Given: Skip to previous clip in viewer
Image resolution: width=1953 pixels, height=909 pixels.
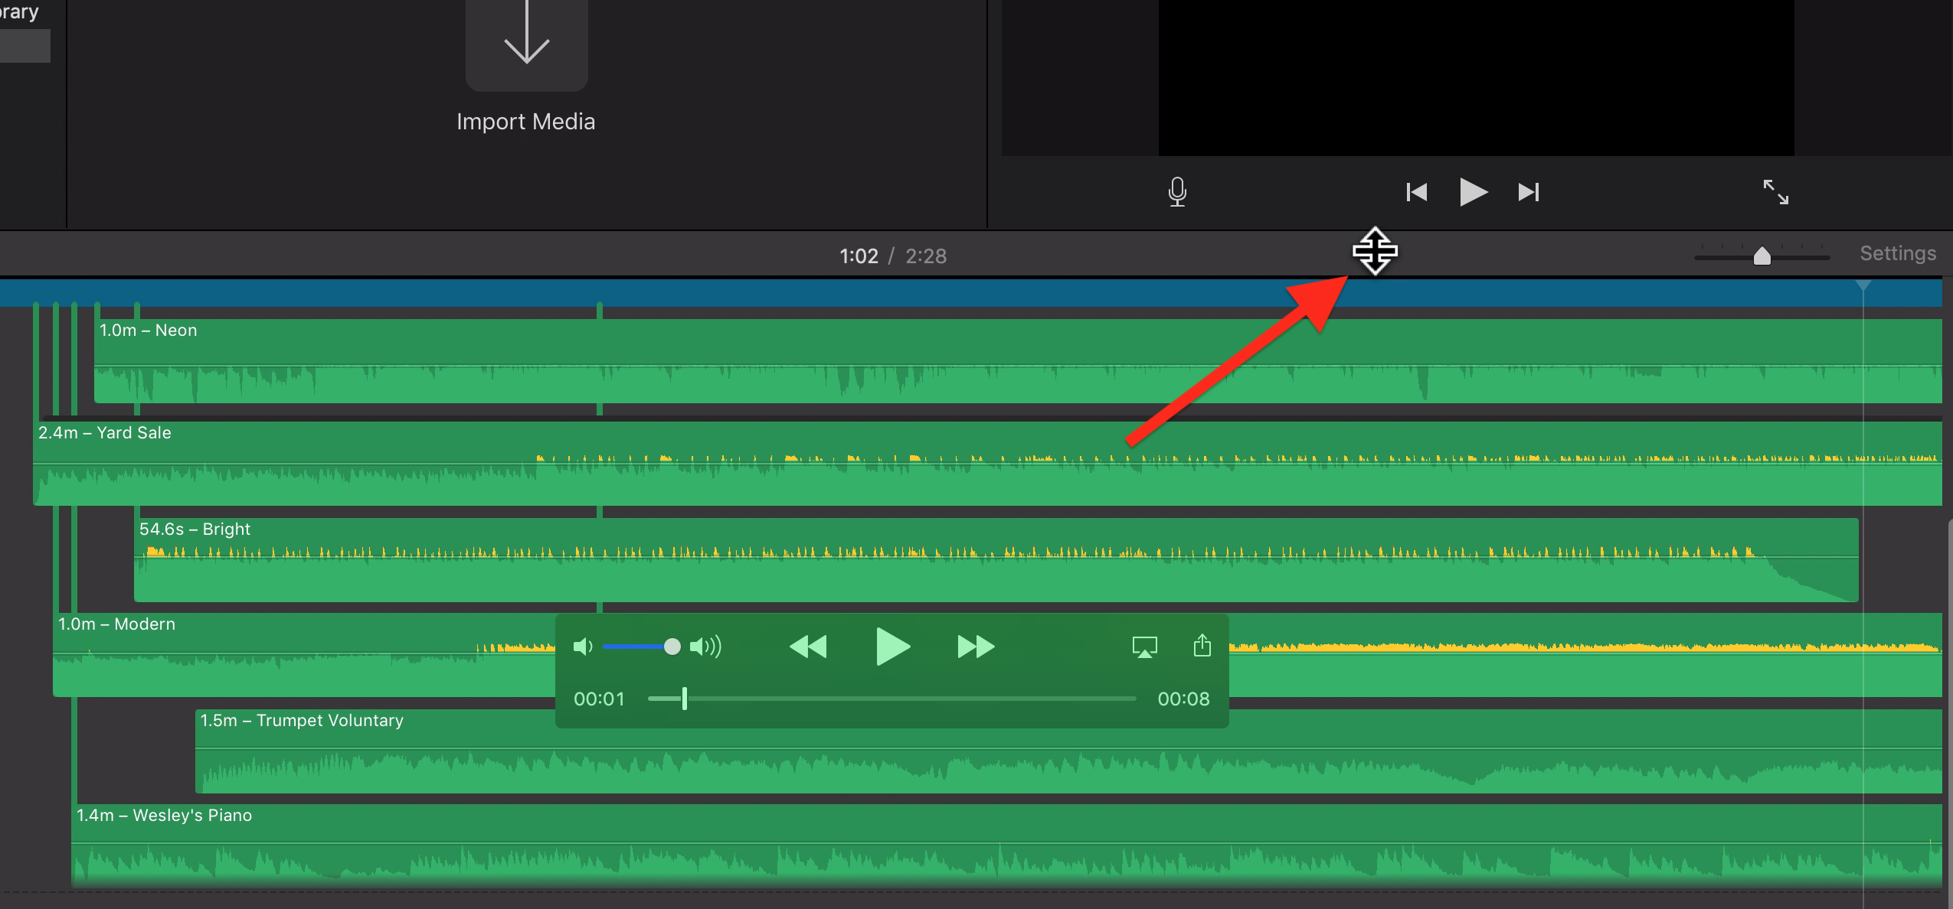Looking at the screenshot, I should coord(1416,191).
